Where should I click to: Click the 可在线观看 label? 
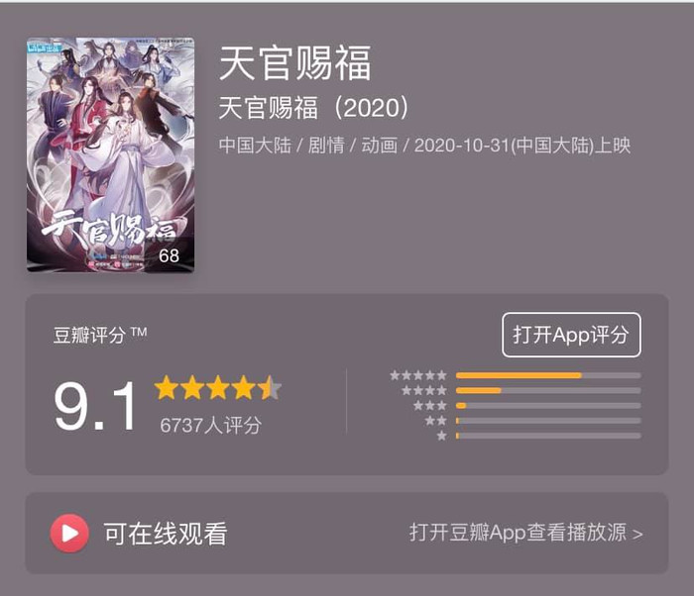(x=166, y=534)
